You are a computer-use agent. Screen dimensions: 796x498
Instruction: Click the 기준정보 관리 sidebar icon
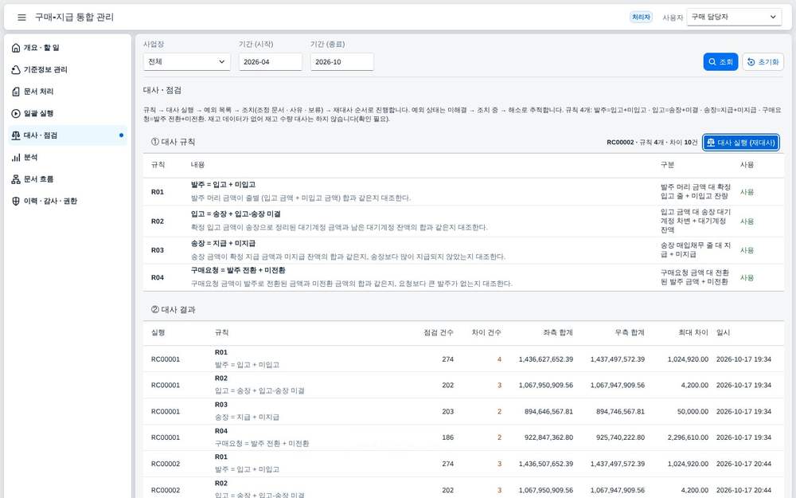[x=16, y=69]
